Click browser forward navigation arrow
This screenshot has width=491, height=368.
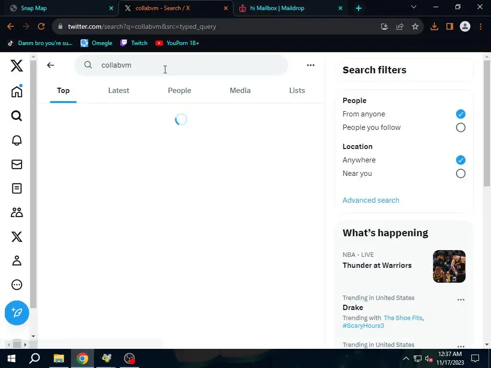(x=26, y=27)
